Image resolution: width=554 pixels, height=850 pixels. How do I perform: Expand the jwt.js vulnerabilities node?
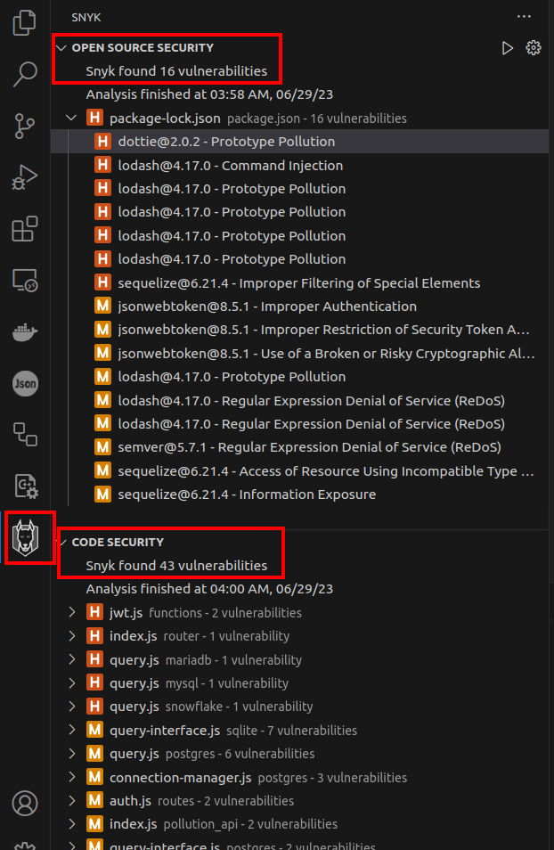(72, 613)
